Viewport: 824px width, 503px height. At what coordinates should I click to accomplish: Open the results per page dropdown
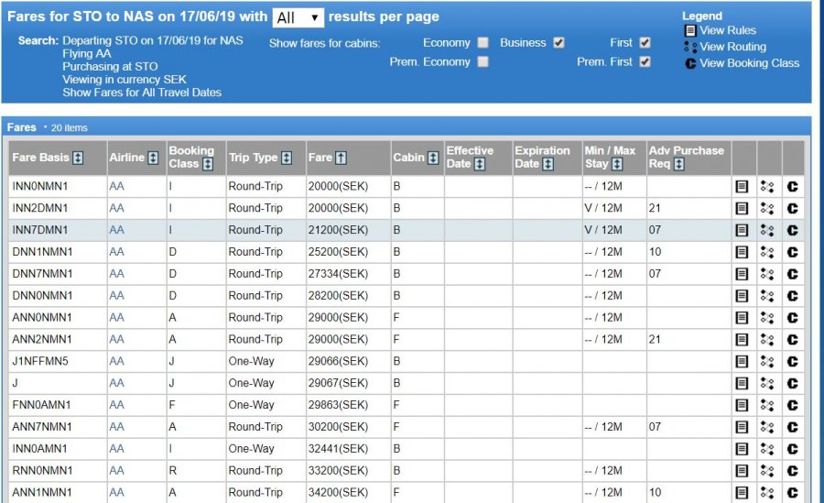(298, 17)
